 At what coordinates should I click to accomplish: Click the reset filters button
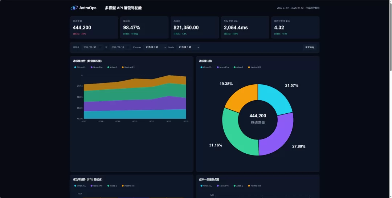pyautogui.click(x=310, y=47)
